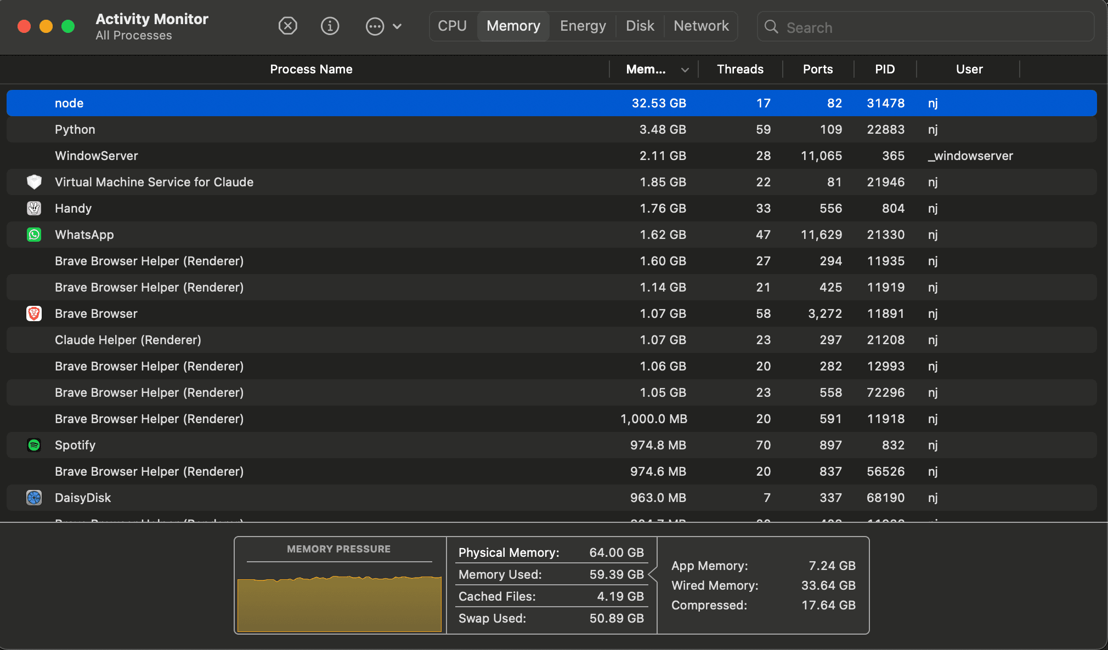The height and width of the screenshot is (650, 1108).
Task: Click the Cached Files 4.19 GB entry
Action: pyautogui.click(x=551, y=596)
